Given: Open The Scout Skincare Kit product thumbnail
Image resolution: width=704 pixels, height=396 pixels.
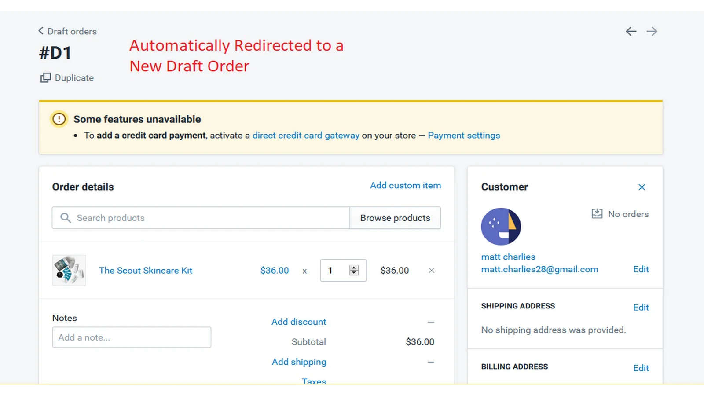Looking at the screenshot, I should pos(69,271).
